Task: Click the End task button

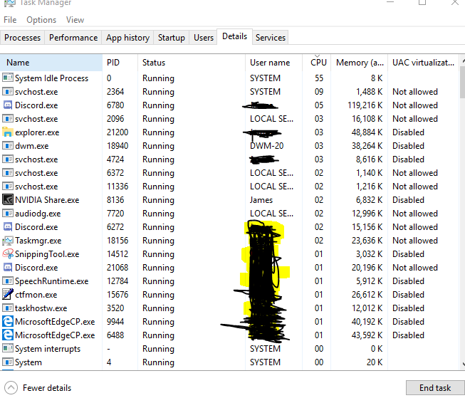Action: (x=435, y=387)
